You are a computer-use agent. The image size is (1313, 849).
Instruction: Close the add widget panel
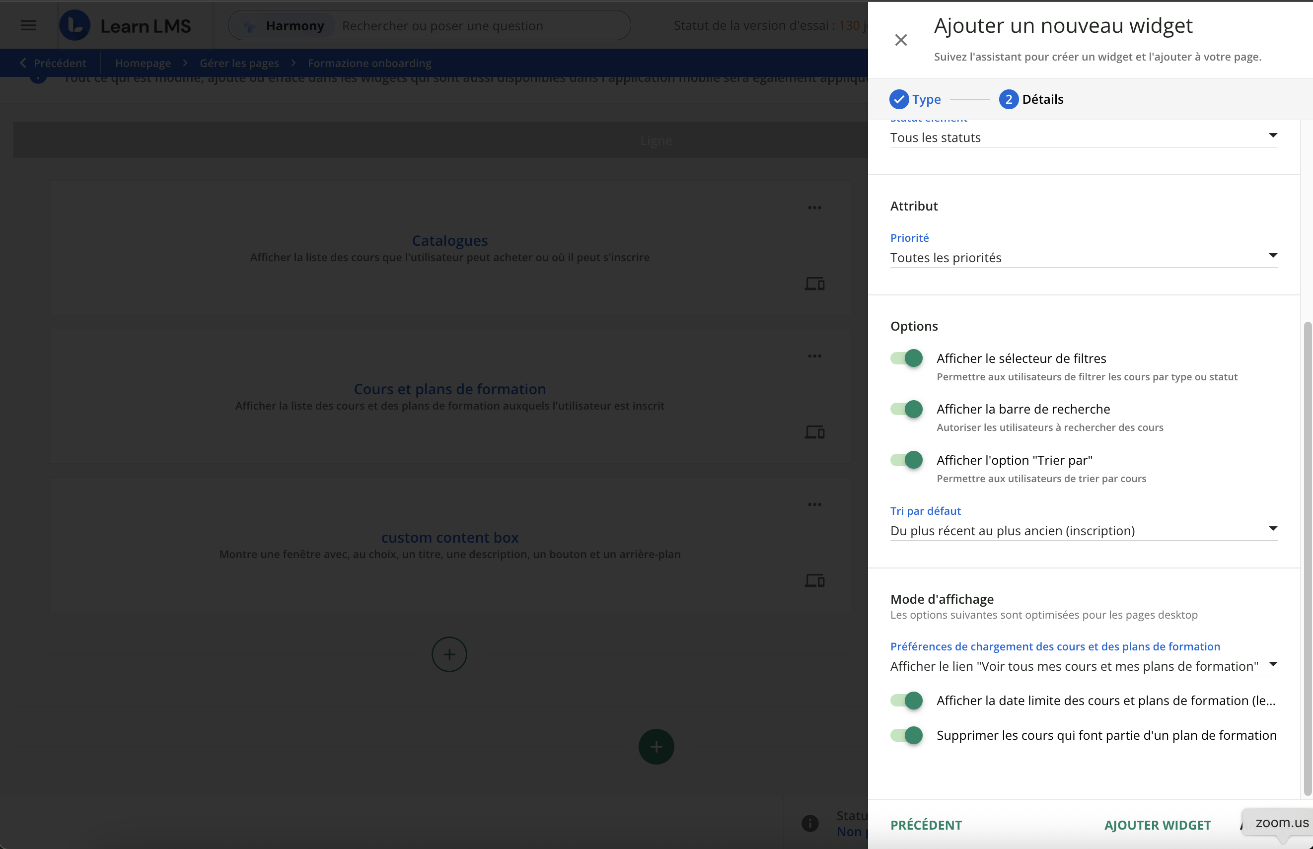click(x=900, y=40)
